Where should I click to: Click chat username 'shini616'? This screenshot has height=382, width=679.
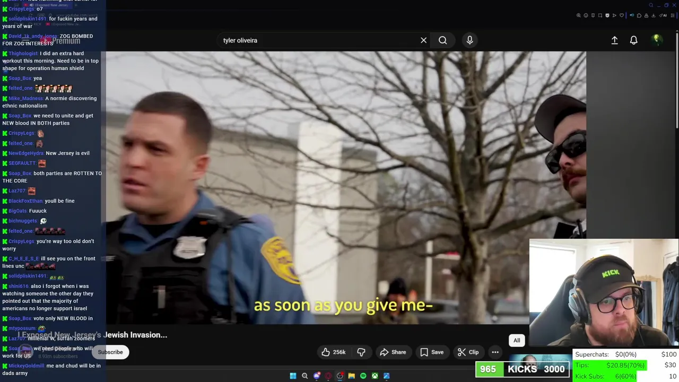tap(19, 286)
